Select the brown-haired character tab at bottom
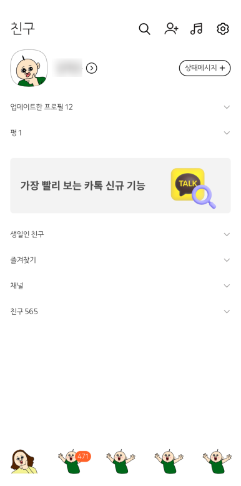This screenshot has width=241, height=486. 24,462
